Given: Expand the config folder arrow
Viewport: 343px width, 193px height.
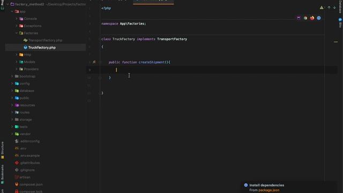Looking at the screenshot, I should [x=12, y=84].
